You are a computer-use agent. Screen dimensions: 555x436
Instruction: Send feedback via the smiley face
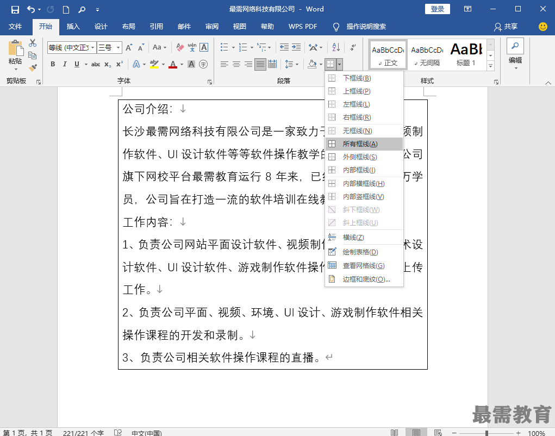[542, 27]
